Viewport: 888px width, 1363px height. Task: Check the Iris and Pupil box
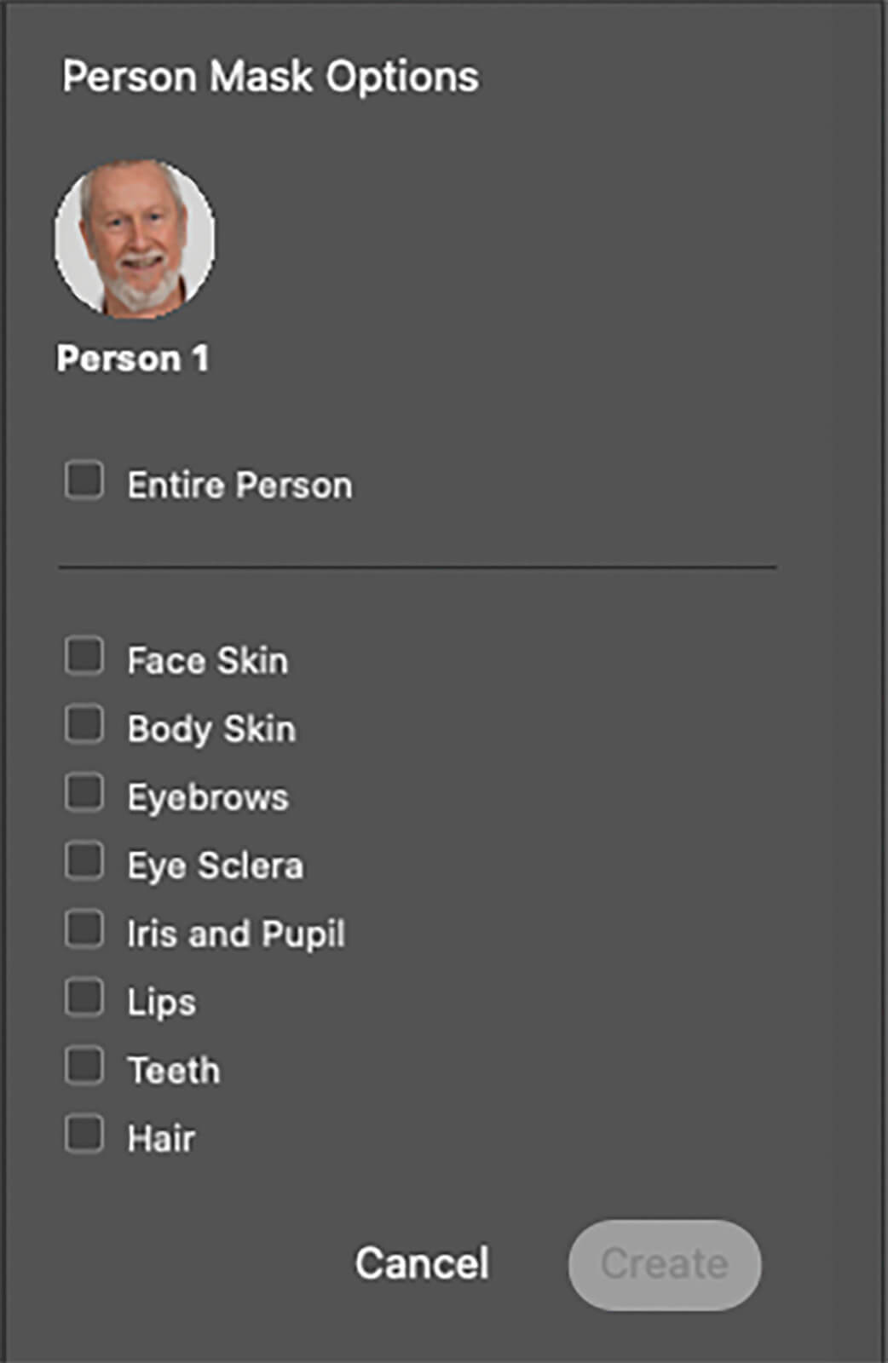pyautogui.click(x=84, y=929)
